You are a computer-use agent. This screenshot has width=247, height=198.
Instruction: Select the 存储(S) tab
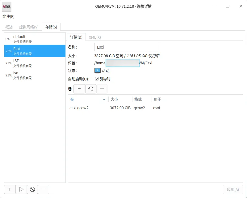(x=51, y=27)
